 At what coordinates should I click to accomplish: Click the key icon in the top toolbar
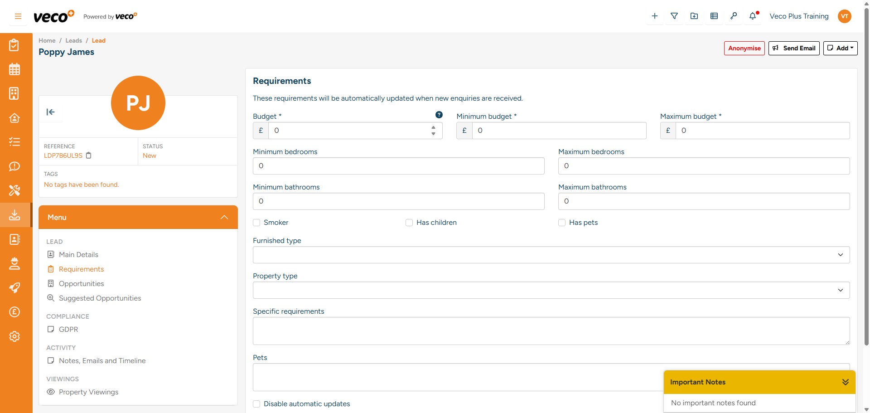[734, 16]
